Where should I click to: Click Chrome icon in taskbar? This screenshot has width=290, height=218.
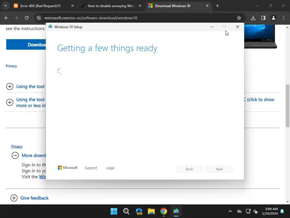tap(164, 211)
